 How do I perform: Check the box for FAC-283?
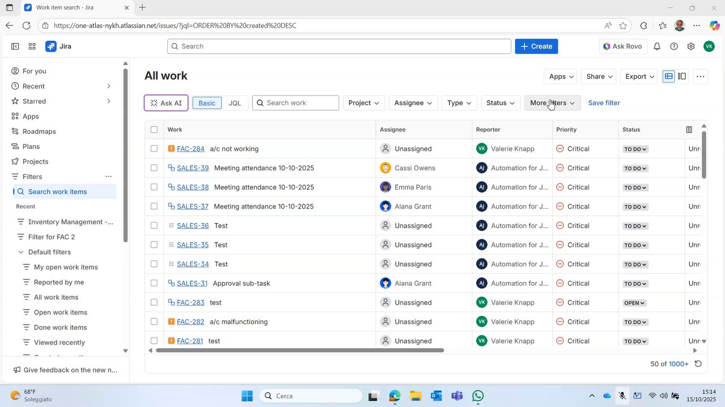pos(154,302)
